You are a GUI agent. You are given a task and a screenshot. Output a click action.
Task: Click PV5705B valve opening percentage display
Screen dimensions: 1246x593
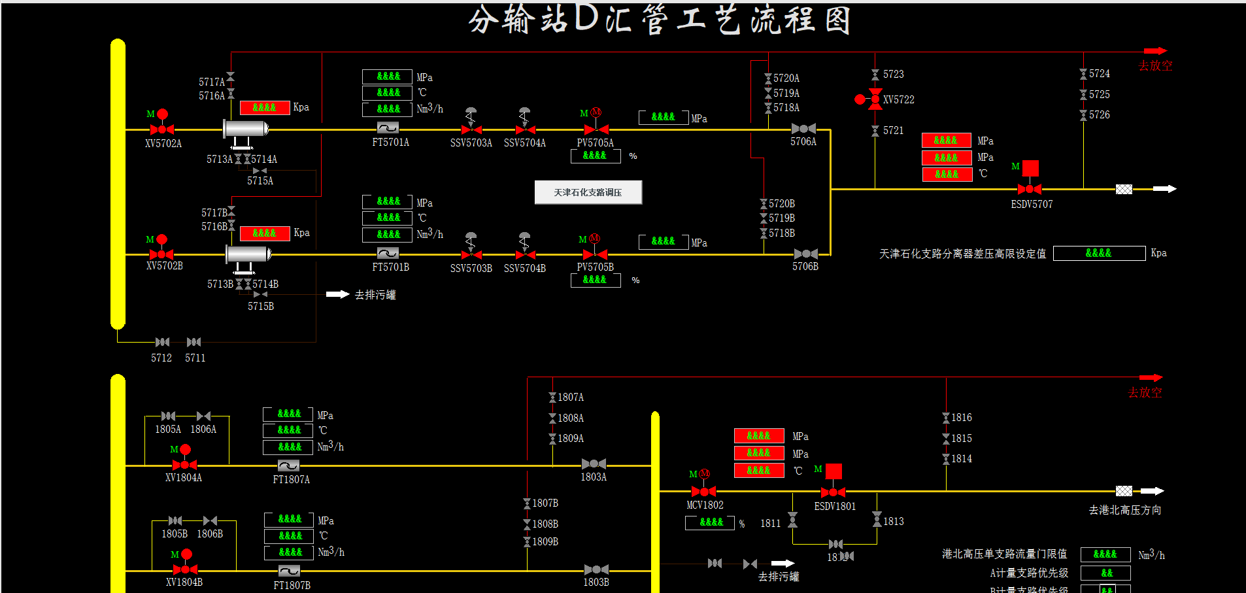click(596, 280)
